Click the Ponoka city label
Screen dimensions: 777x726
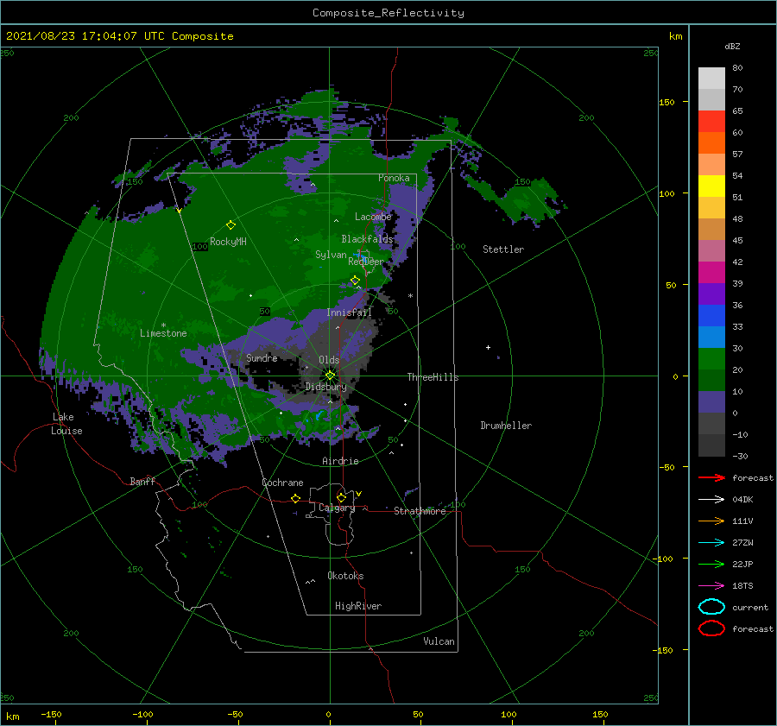coord(394,178)
